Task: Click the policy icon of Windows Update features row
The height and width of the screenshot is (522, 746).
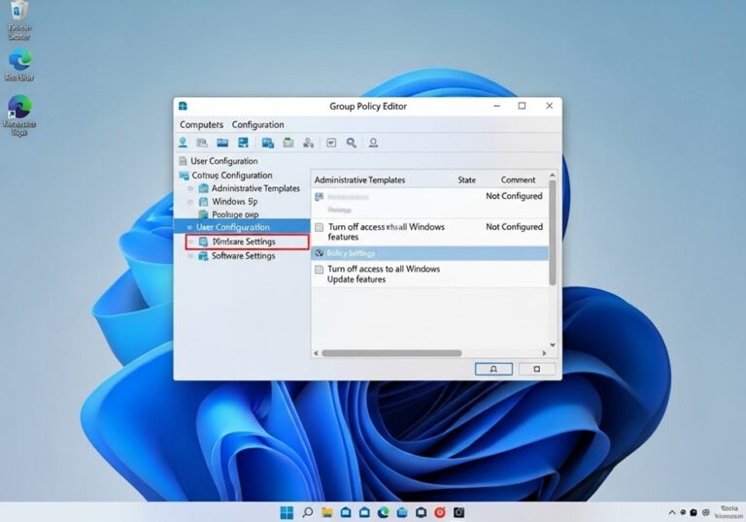Action: [x=320, y=270]
